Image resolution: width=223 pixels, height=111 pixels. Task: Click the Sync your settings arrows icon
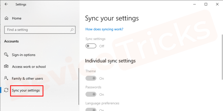6,90
